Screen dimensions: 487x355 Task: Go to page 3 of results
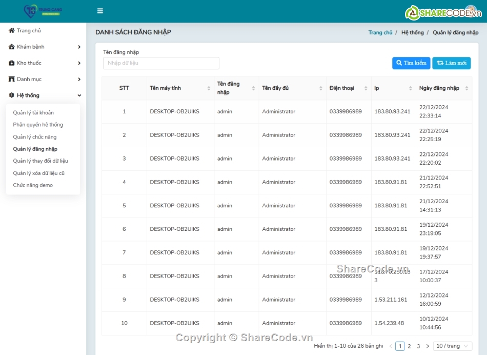(x=418, y=346)
